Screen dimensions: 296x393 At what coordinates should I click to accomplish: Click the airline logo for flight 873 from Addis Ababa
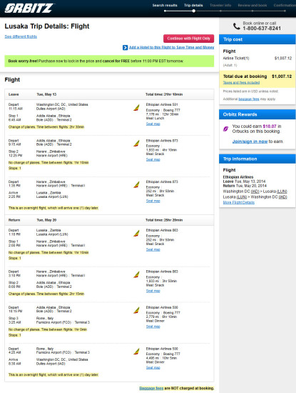tap(136, 144)
